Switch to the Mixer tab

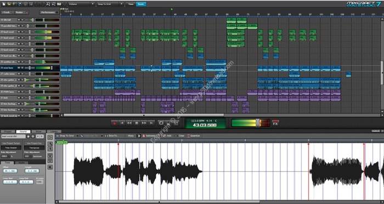coord(39,132)
